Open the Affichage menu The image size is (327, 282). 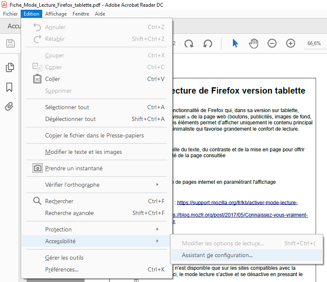pos(56,14)
